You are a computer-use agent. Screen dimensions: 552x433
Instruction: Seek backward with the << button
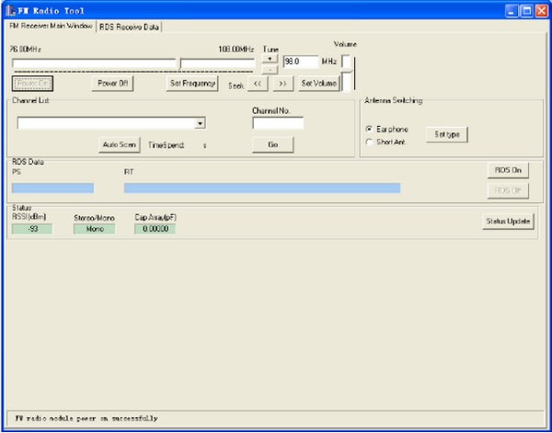pos(259,83)
